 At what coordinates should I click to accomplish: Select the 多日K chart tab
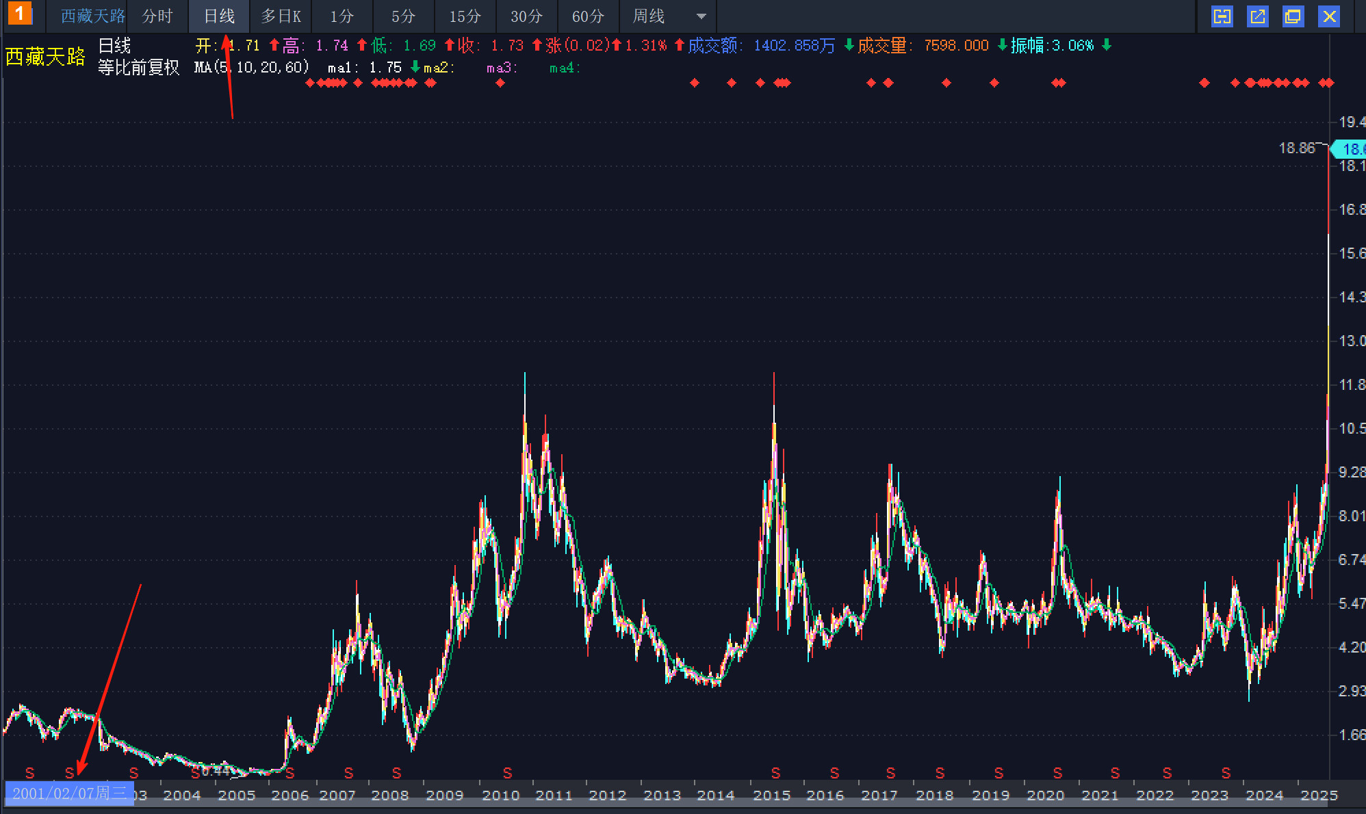(281, 16)
